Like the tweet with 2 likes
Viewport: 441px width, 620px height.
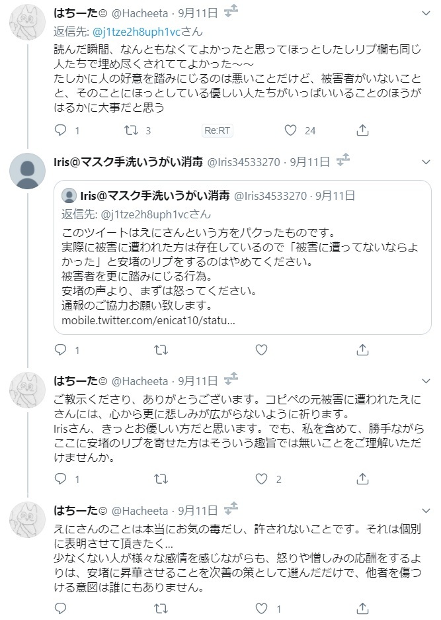[261, 478]
